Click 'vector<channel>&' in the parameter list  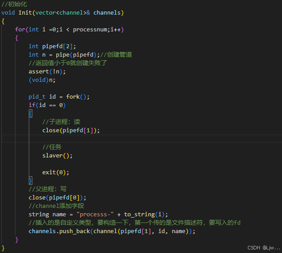tap(62, 12)
